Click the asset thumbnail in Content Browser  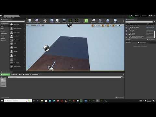coord(3,83)
